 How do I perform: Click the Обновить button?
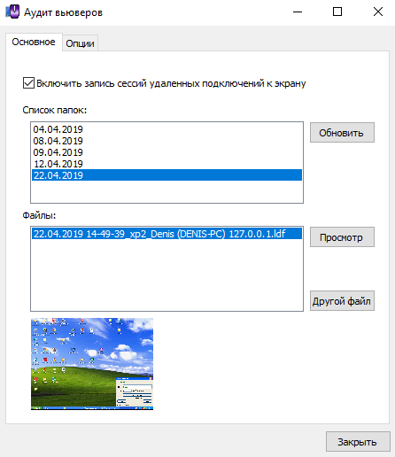342,133
